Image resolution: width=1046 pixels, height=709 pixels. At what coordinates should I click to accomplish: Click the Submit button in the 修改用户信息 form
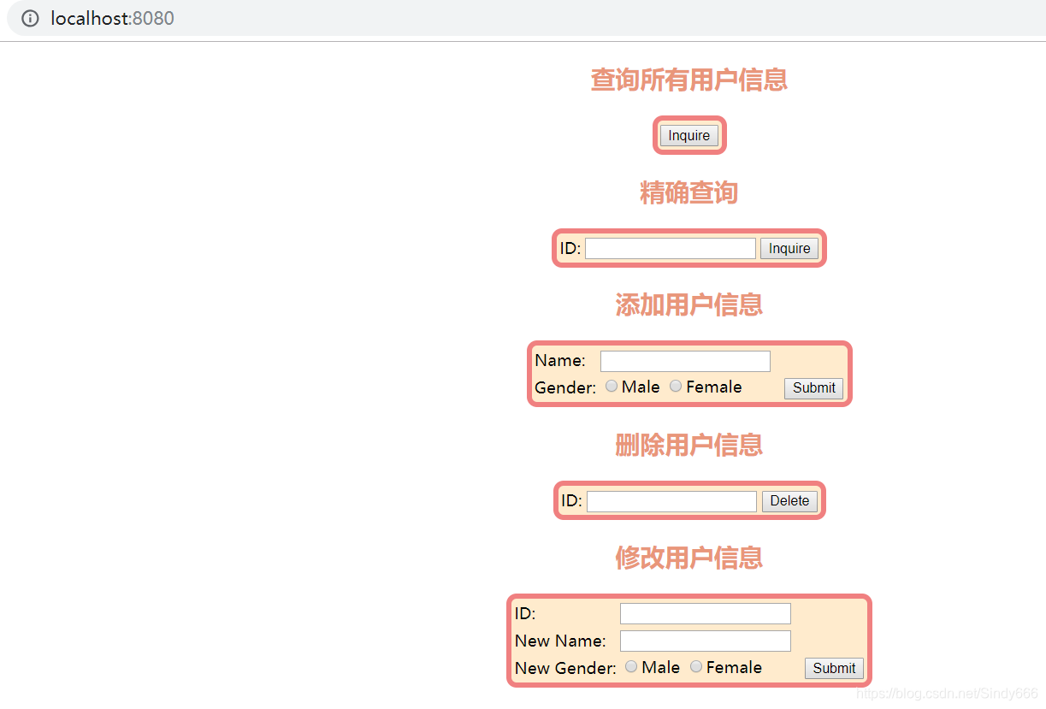tap(833, 668)
